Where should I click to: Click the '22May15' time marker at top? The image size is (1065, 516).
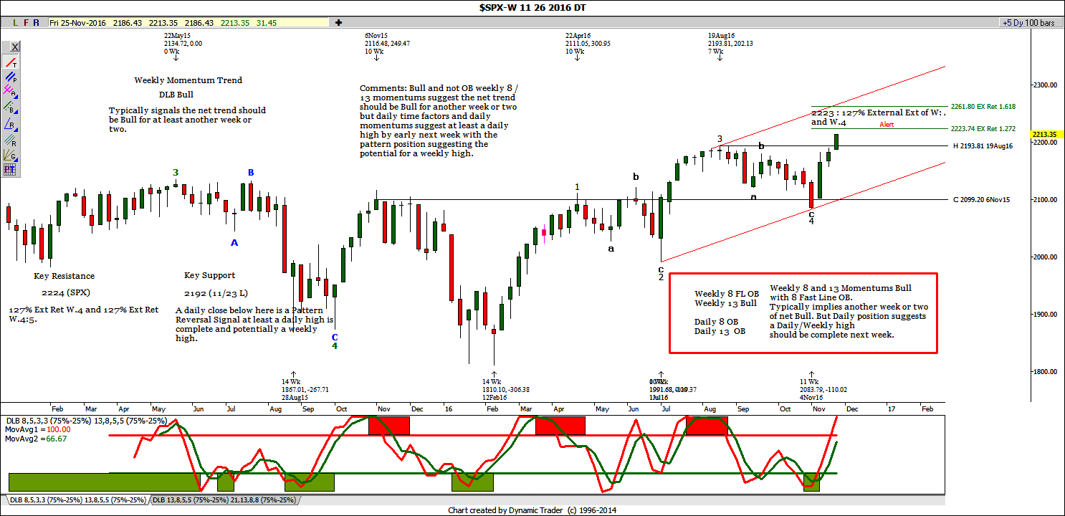tap(177, 35)
